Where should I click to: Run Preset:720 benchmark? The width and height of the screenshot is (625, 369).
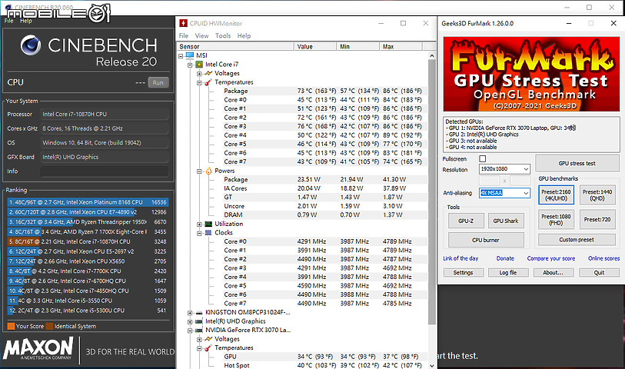coord(597,220)
